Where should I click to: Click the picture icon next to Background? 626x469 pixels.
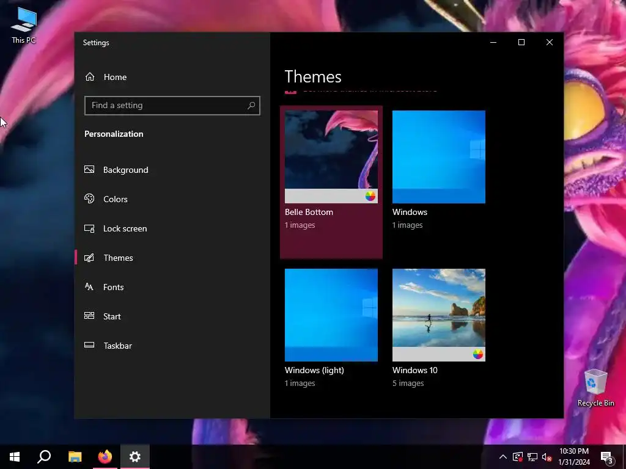(89, 170)
